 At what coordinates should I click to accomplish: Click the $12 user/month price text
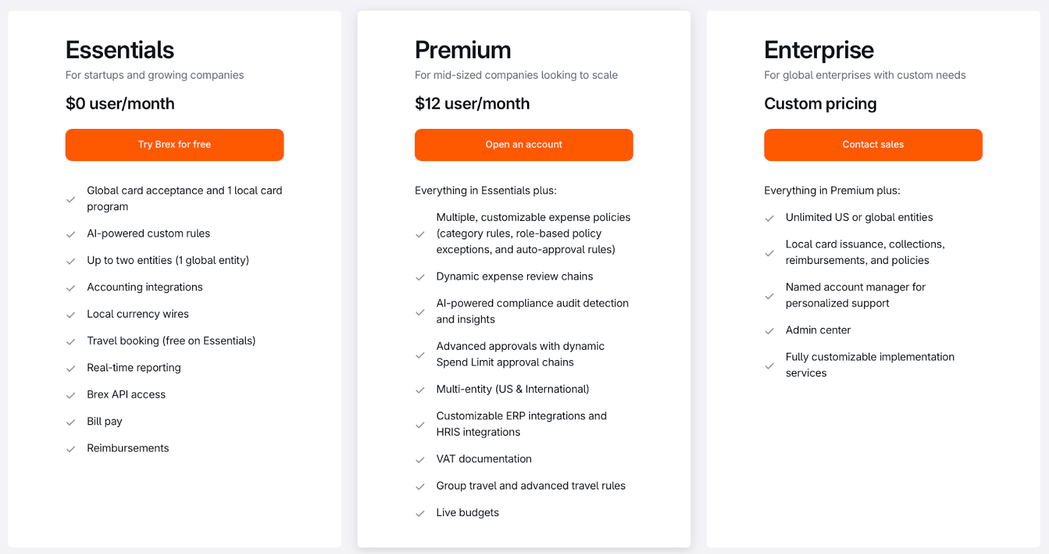tap(472, 103)
